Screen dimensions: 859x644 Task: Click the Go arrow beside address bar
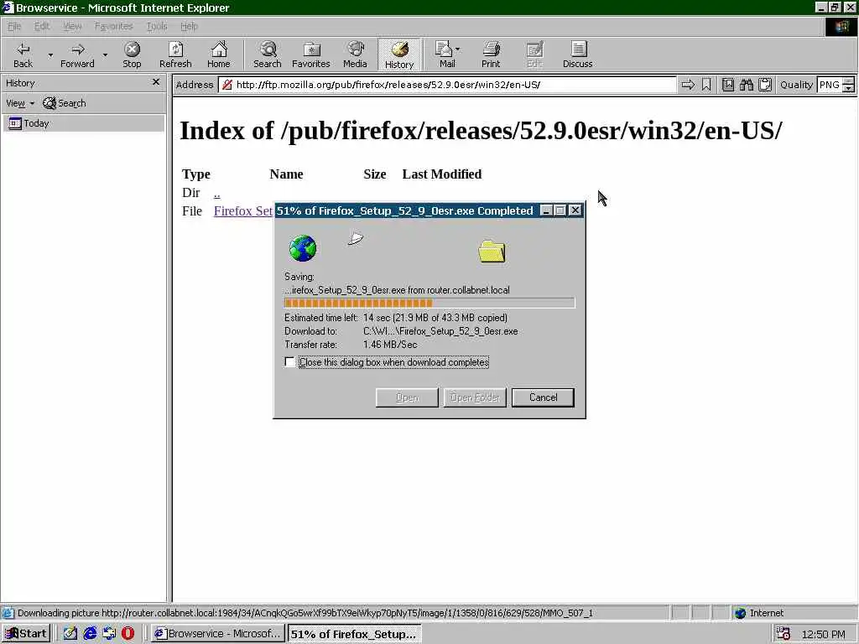pyautogui.click(x=688, y=85)
